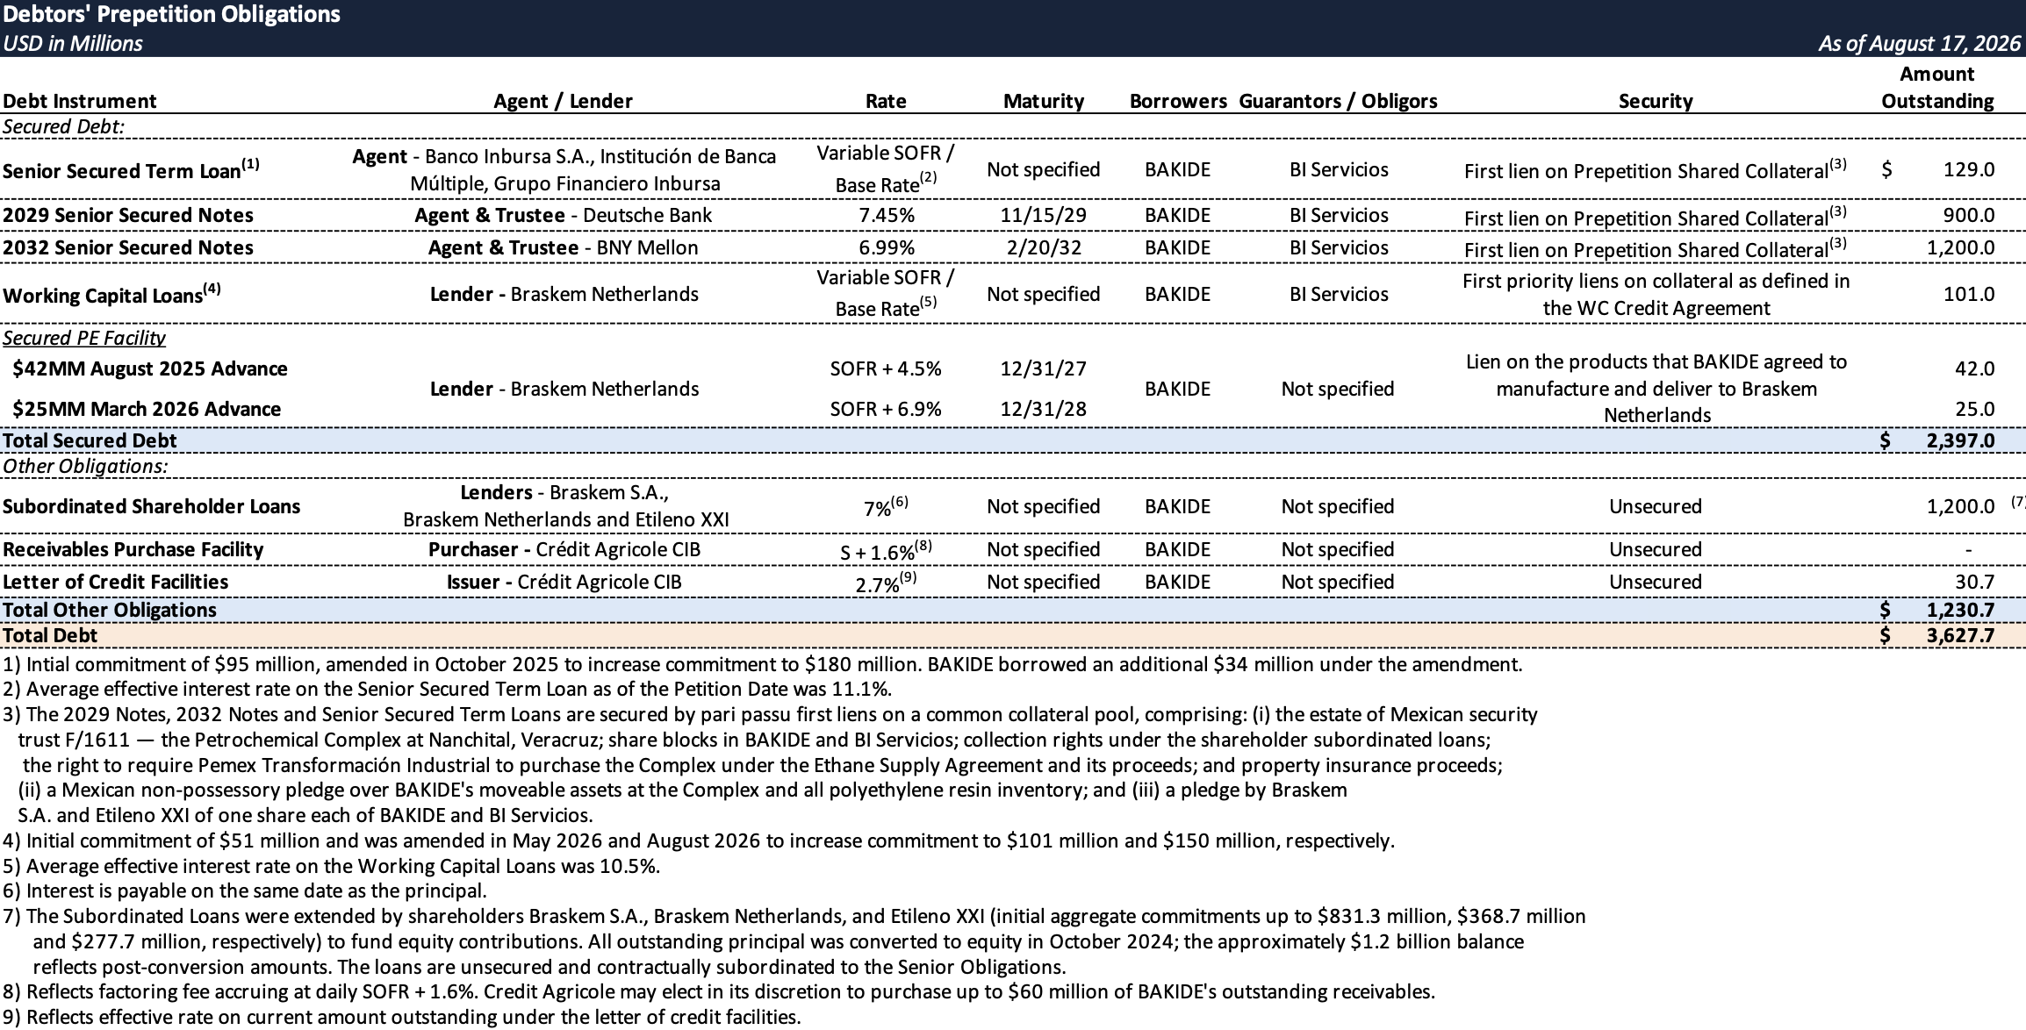
Task: Click the PE Facility product lien security description
Action: point(1656,389)
